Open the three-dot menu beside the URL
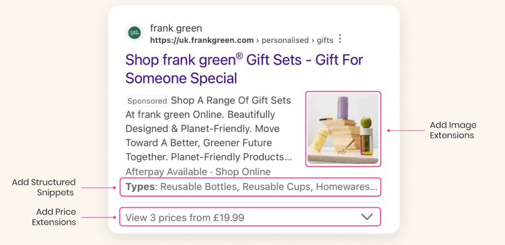Viewport: 505px width, 245px height. click(x=340, y=39)
